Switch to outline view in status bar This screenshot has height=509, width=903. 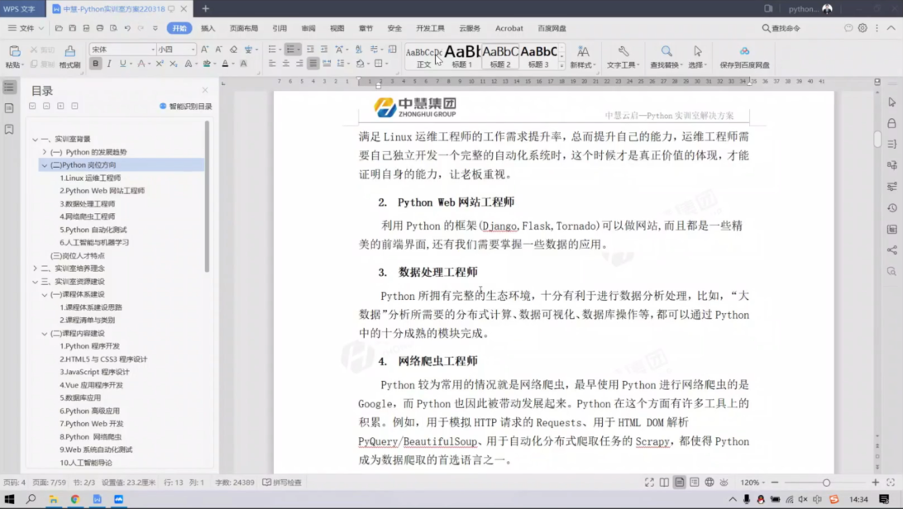click(x=694, y=482)
